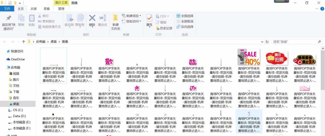The image size is (325, 136).
Task: Switch to the Share (共享) tab
Action: tap(33, 9)
